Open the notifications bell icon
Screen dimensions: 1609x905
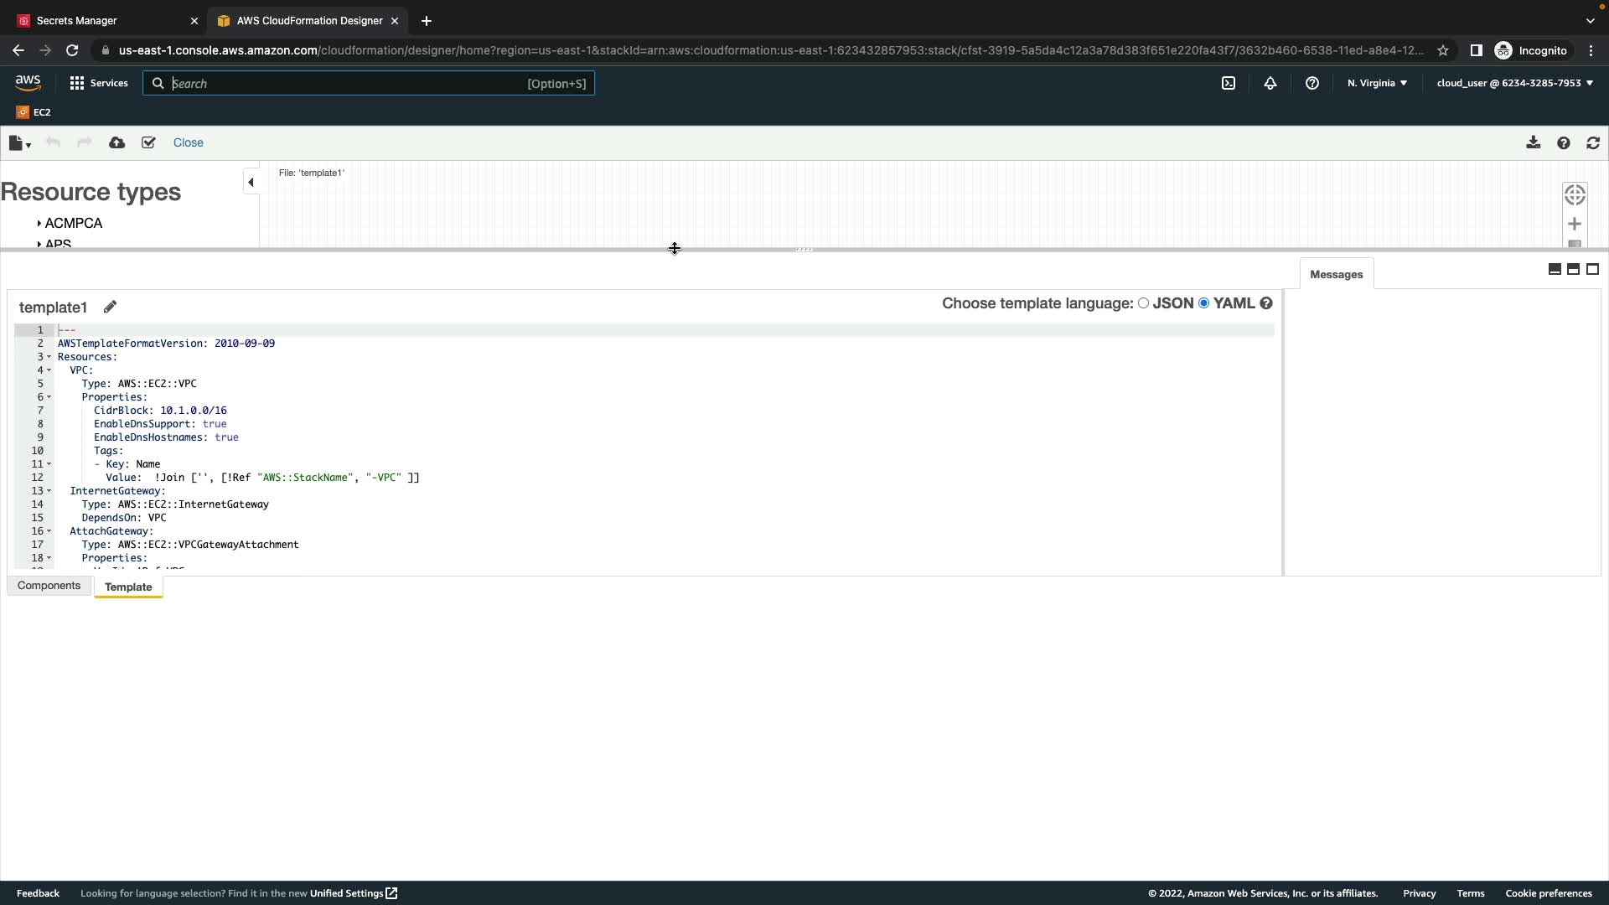pyautogui.click(x=1270, y=83)
